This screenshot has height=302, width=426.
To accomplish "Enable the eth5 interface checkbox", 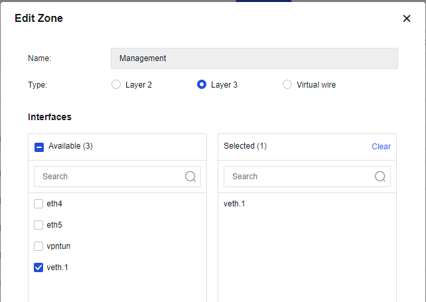I will pyautogui.click(x=38, y=225).
